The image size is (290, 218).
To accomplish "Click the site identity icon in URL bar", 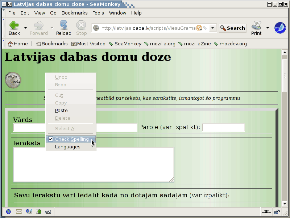I will (x=96, y=28).
